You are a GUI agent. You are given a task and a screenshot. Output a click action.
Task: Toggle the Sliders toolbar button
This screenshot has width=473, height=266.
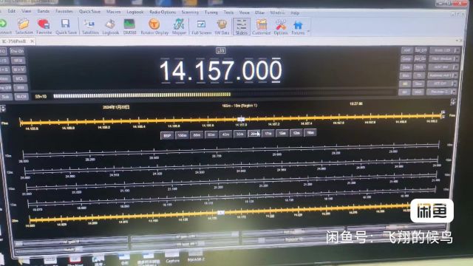(x=242, y=27)
